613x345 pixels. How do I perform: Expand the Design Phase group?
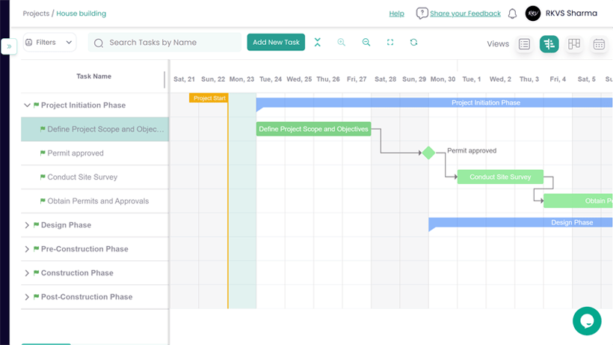(27, 225)
